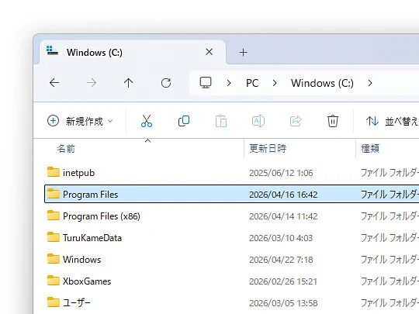Open the 新規作成 dropdown
The height and width of the screenshot is (314, 419).
80,121
